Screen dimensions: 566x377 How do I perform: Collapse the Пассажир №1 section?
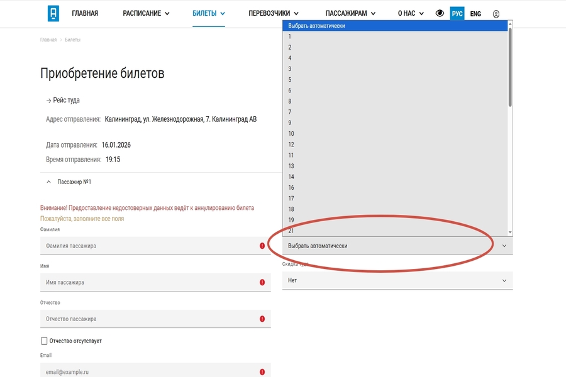[x=49, y=182]
